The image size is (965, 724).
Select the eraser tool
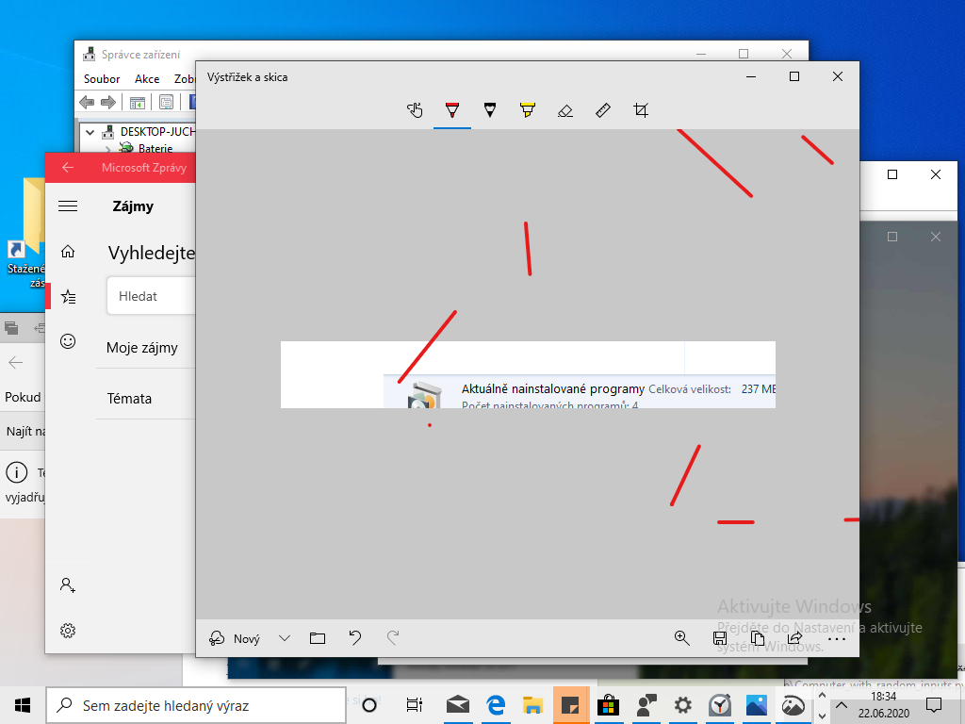pos(565,111)
